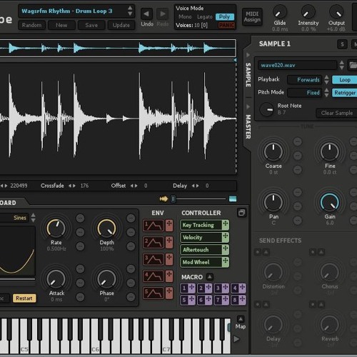
Task: Click the Mod Wheel assign handle
Action: [x=225, y=262]
